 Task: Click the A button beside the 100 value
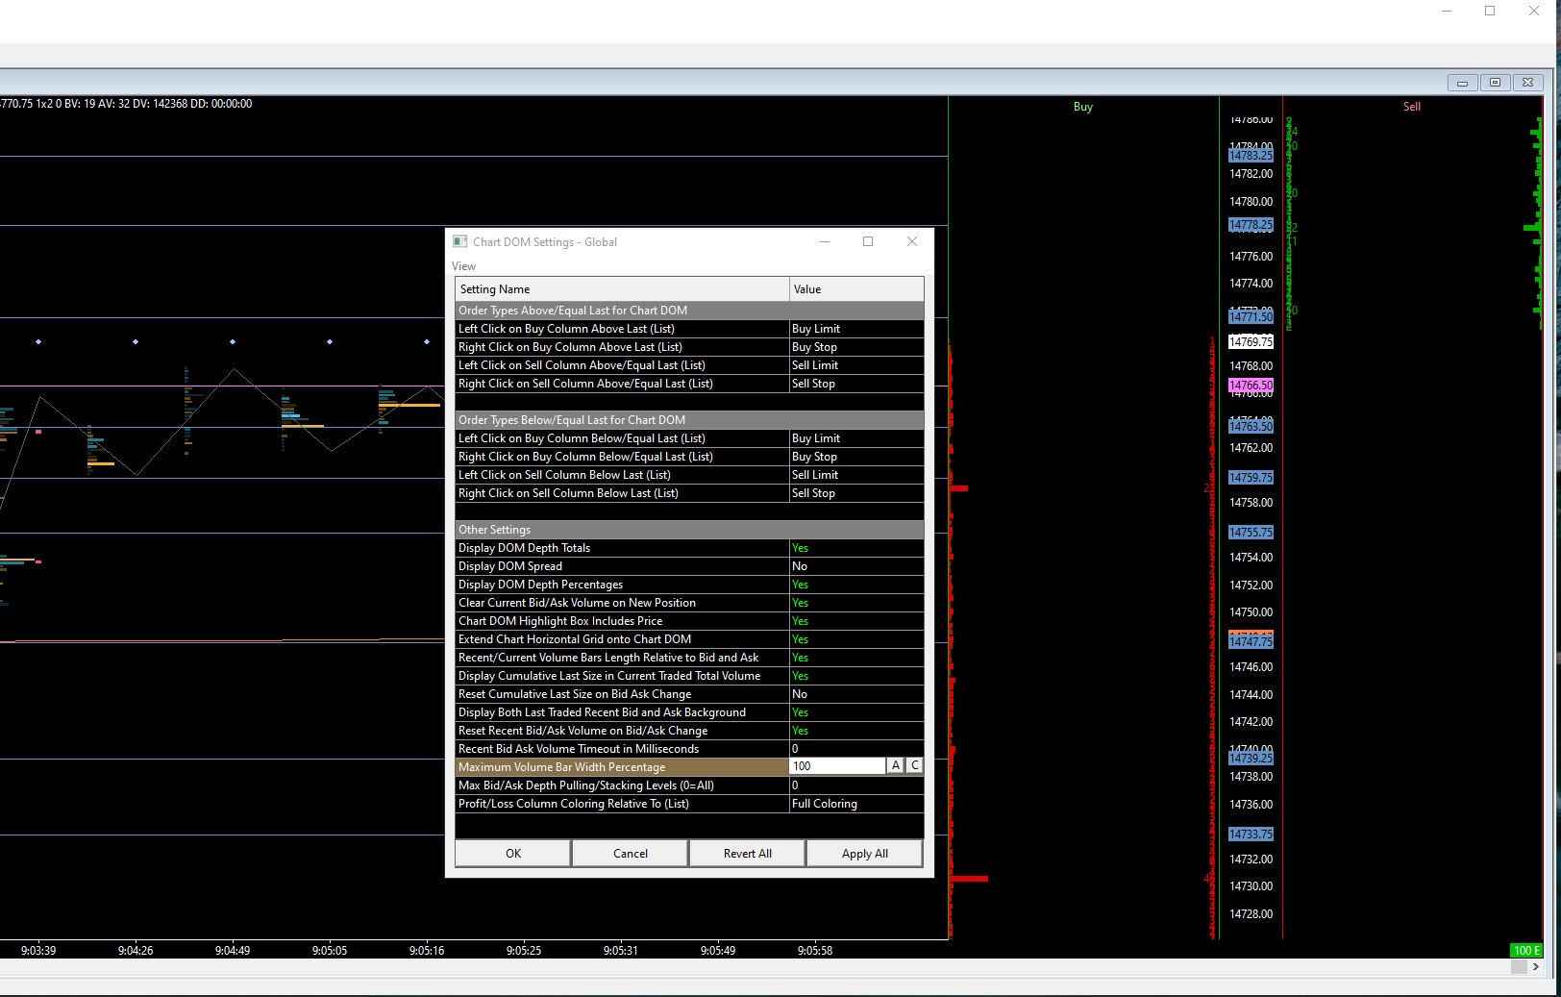tap(896, 766)
